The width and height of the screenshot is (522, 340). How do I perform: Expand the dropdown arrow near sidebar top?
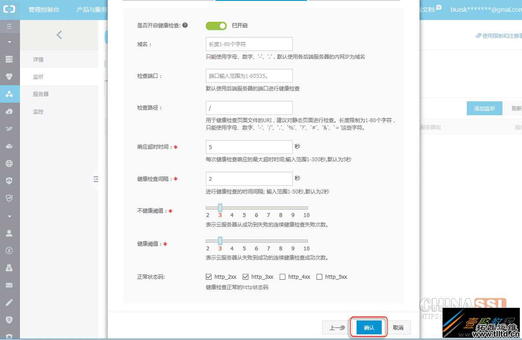click(x=10, y=42)
